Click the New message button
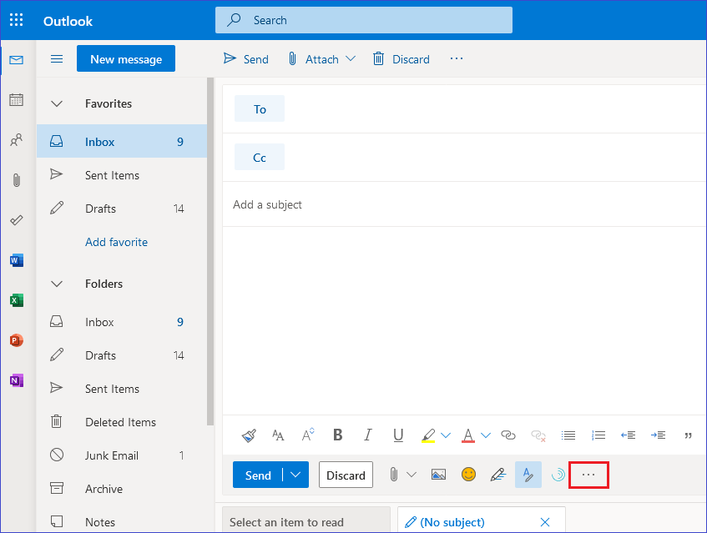707x533 pixels. pyautogui.click(x=126, y=59)
